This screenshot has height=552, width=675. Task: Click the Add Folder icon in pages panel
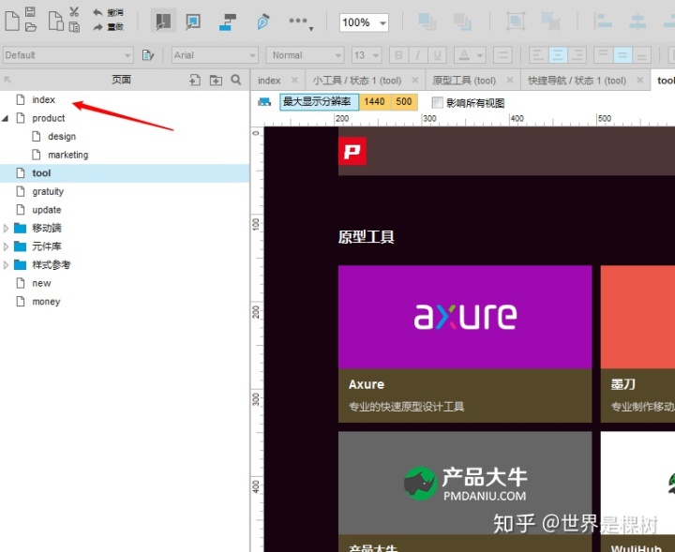[x=216, y=80]
